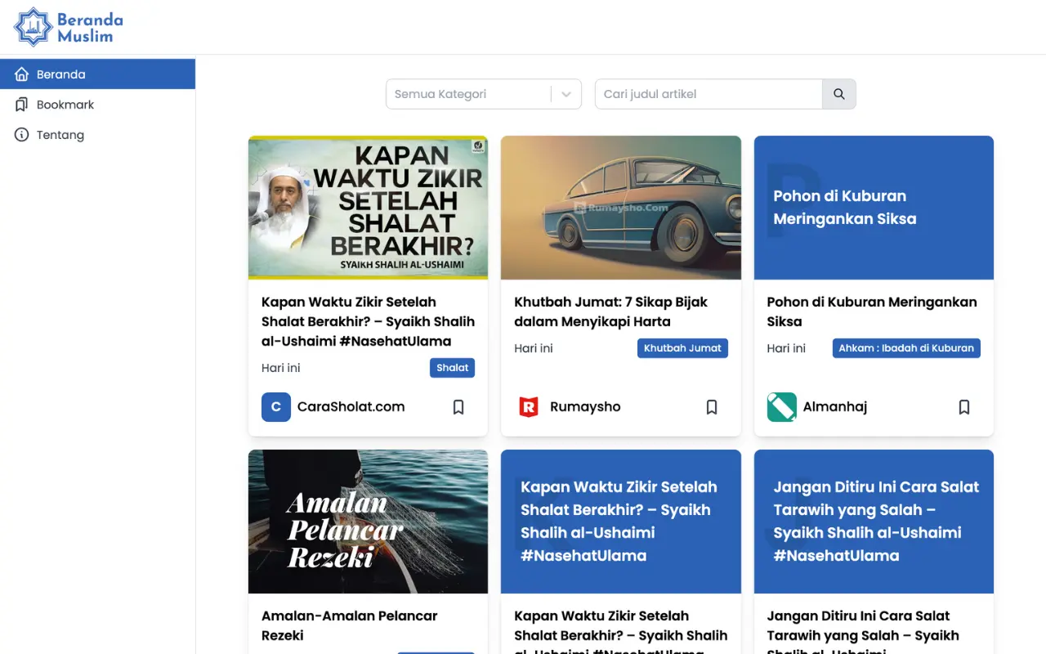Click the blue car article thumbnail

(x=620, y=208)
